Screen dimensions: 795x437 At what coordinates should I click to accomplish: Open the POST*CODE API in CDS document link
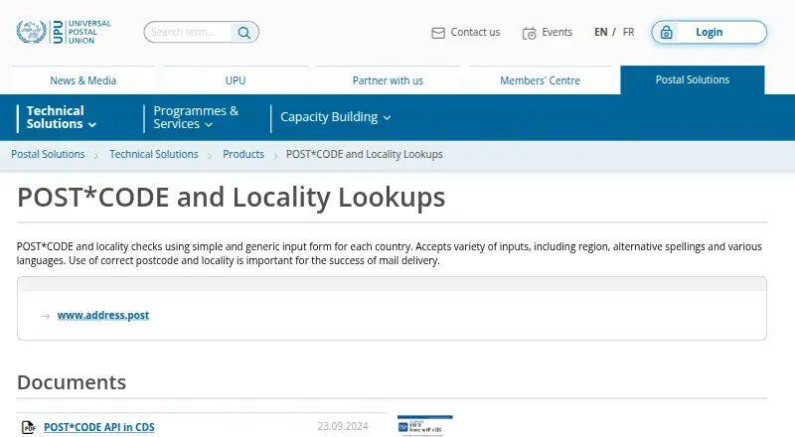point(98,427)
